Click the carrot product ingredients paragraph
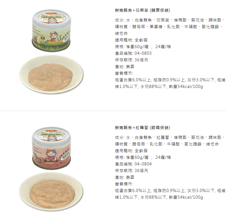Image resolution: width=231 pixels, height=217 pixels. pos(170,141)
